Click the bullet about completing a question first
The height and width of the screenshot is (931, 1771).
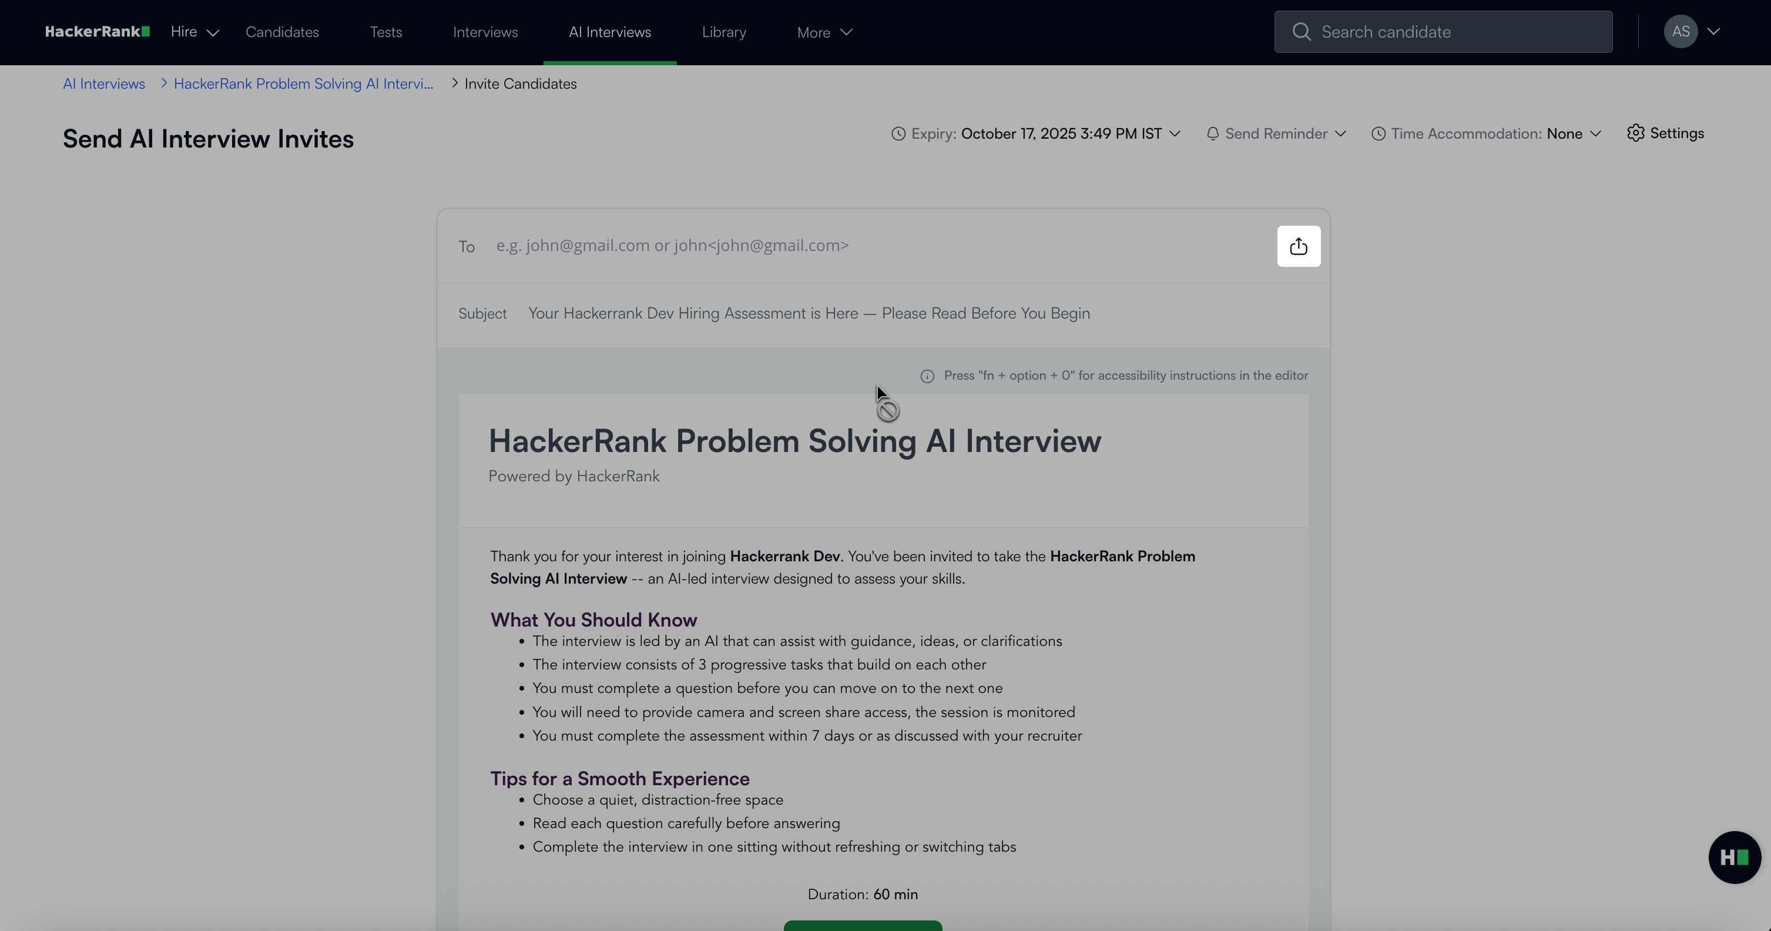pyautogui.click(x=767, y=688)
